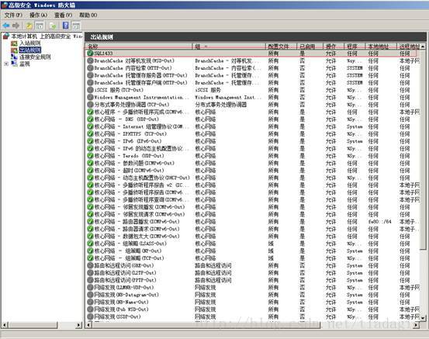Select rule 路由和远程访问 (PPTP-Out)

tap(125, 280)
